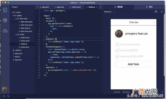This screenshot has height=99, width=166.
Task: Click the braces icon beside app.json in tree
Action: [13, 60]
